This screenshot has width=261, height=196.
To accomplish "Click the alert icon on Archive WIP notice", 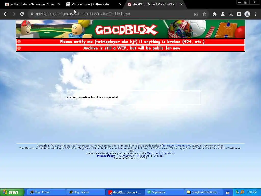I will (x=19, y=48).
